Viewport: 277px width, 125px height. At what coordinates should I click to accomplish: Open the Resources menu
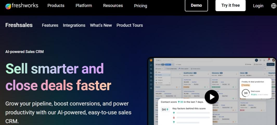pos(113,6)
